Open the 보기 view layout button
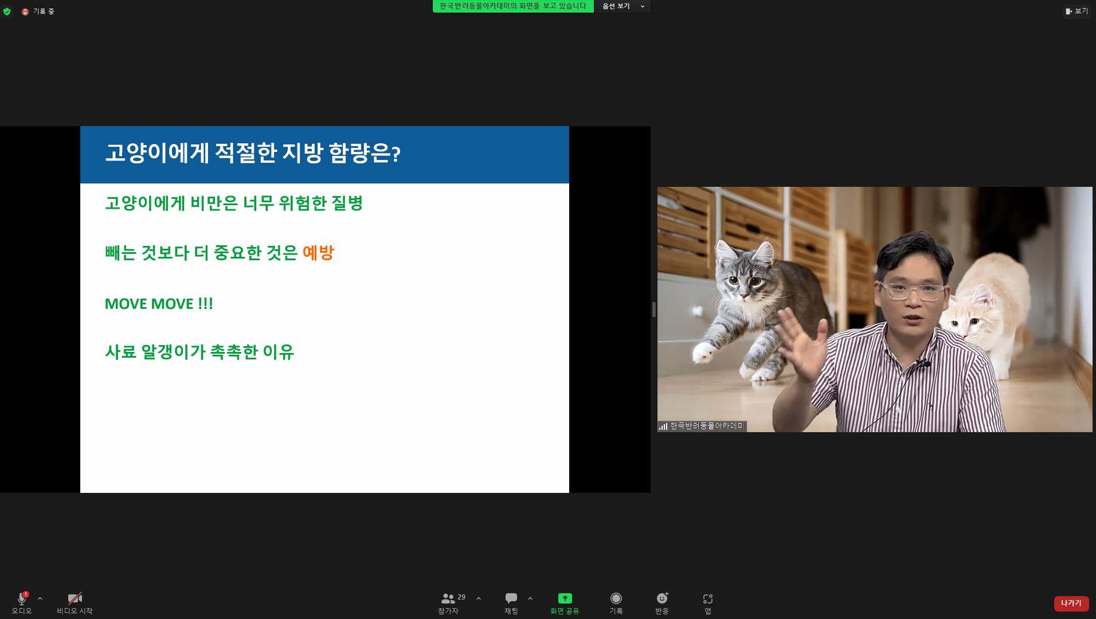Screen dimensions: 1096x619 click(1077, 11)
